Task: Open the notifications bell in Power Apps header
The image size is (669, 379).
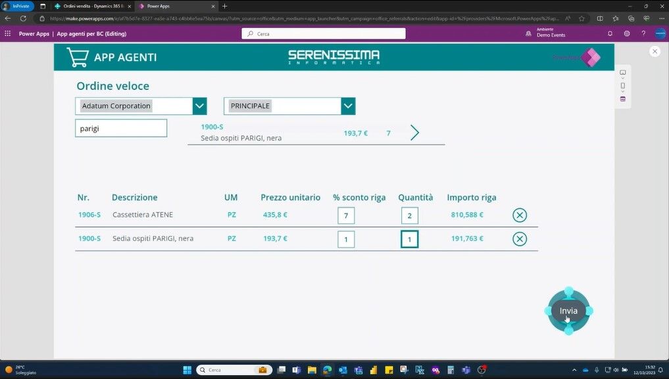Action: click(x=610, y=33)
